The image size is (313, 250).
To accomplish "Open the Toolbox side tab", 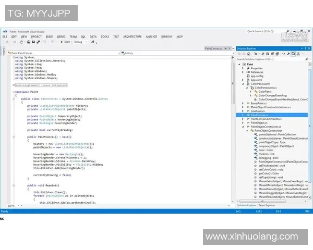I will point(4,51).
